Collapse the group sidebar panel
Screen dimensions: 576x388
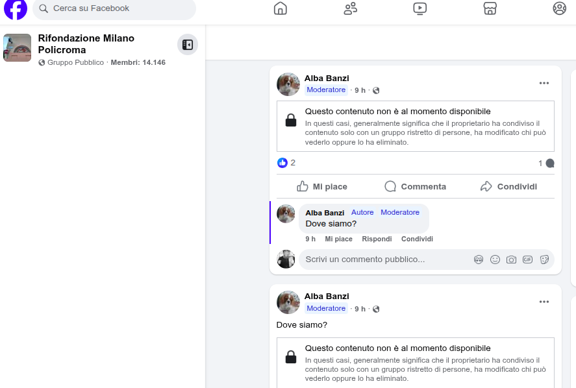pos(188,45)
